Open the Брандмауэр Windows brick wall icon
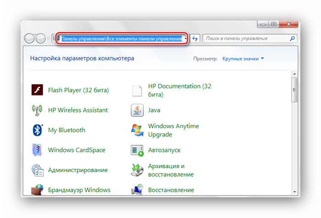 tap(37, 190)
